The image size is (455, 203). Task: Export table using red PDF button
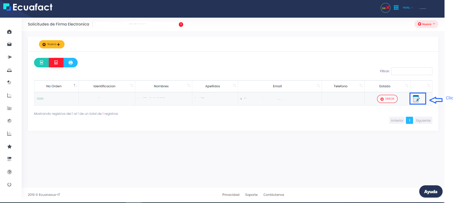(x=56, y=63)
